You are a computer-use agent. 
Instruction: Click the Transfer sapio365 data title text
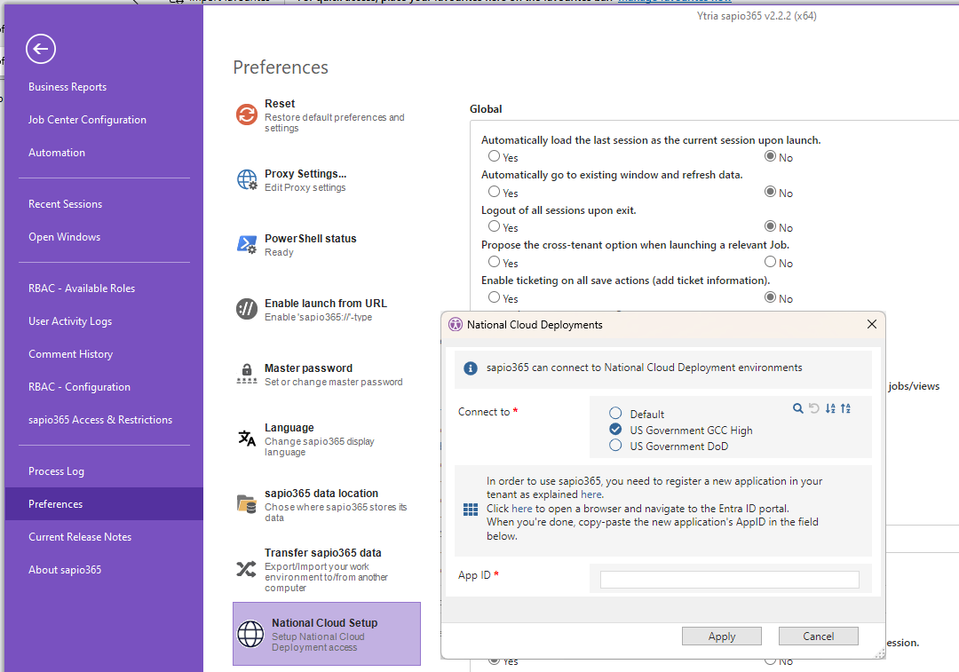[323, 553]
